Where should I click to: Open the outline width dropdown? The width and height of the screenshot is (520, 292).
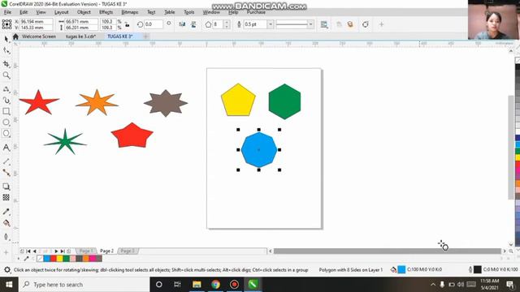(x=271, y=24)
